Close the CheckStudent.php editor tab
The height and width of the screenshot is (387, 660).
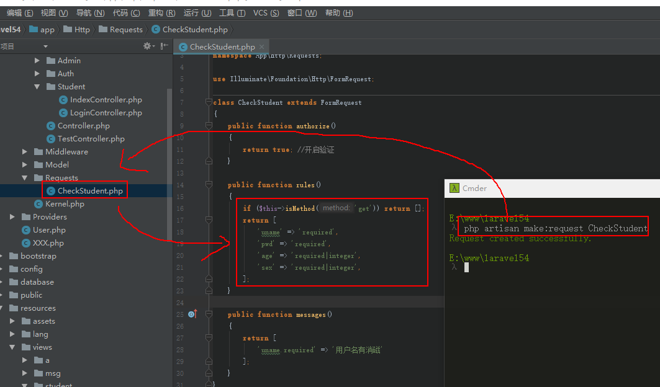(262, 47)
